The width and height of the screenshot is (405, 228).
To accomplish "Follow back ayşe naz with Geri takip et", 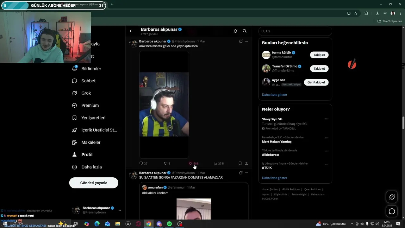I will pos(316,82).
